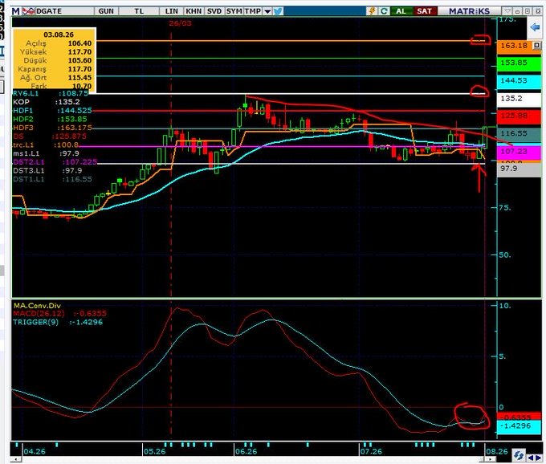Screen dimensions: 546x464
Task: Edit the DGATE symbol field
Action: click(x=64, y=11)
